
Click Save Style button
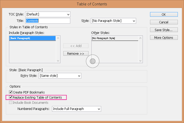164,30
